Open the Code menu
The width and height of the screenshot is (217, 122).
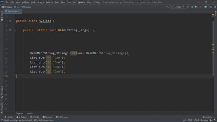[x=33, y=2]
